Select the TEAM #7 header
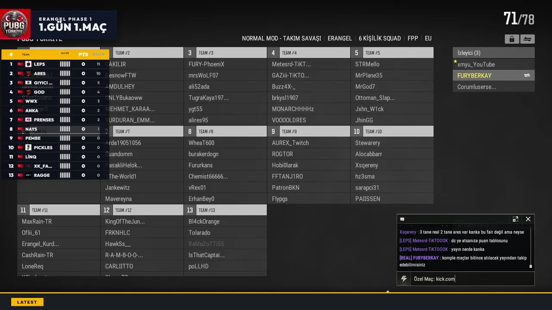 point(142,131)
